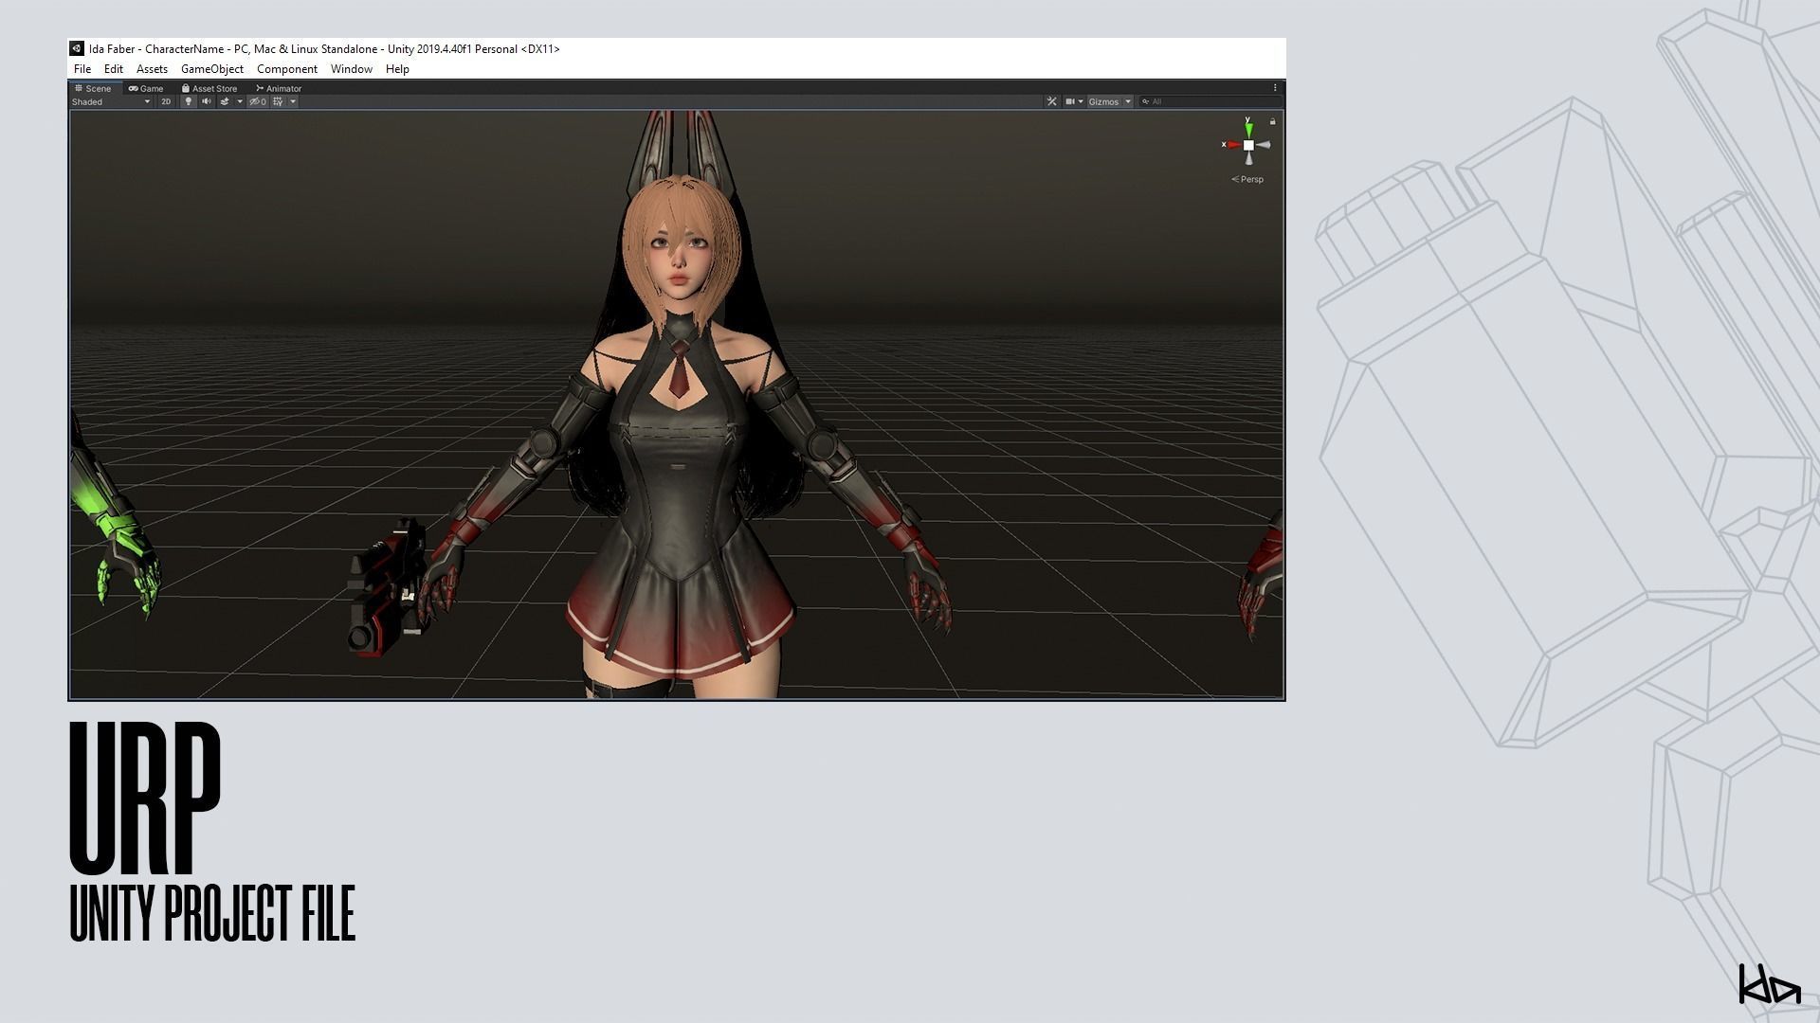Toggle scene lighting lightbulb icon
Image resolution: width=1820 pixels, height=1023 pixels.
click(188, 101)
